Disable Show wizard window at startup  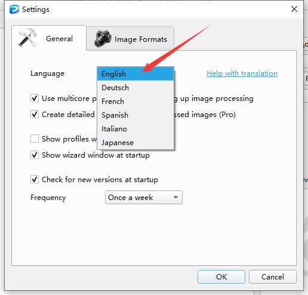click(x=35, y=155)
